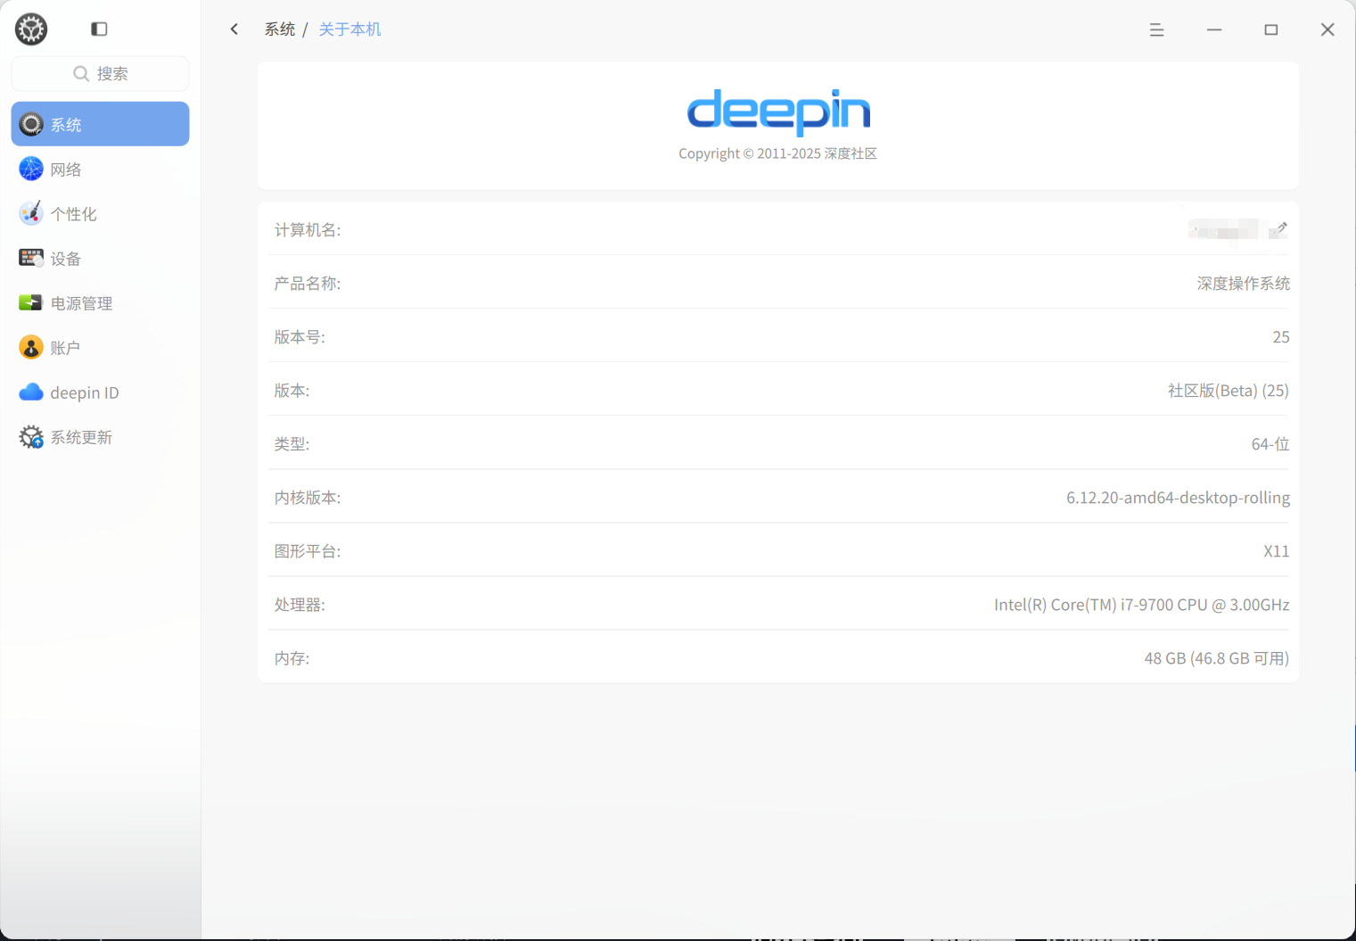The width and height of the screenshot is (1356, 941).
Task: Click the Intel Core i7-9700 processor text
Action: (1141, 605)
